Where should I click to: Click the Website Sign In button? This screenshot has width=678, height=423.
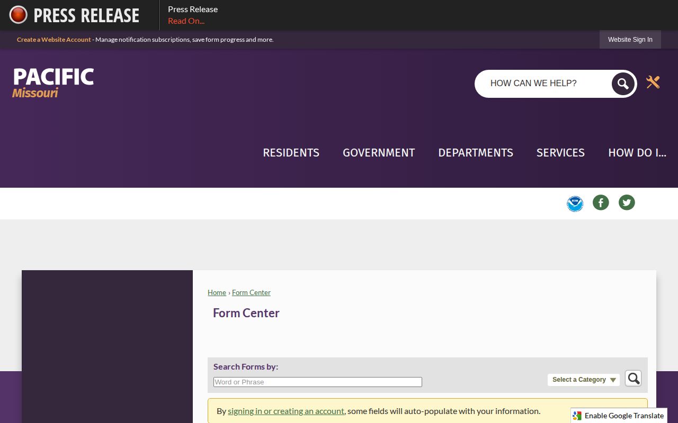coord(630,40)
